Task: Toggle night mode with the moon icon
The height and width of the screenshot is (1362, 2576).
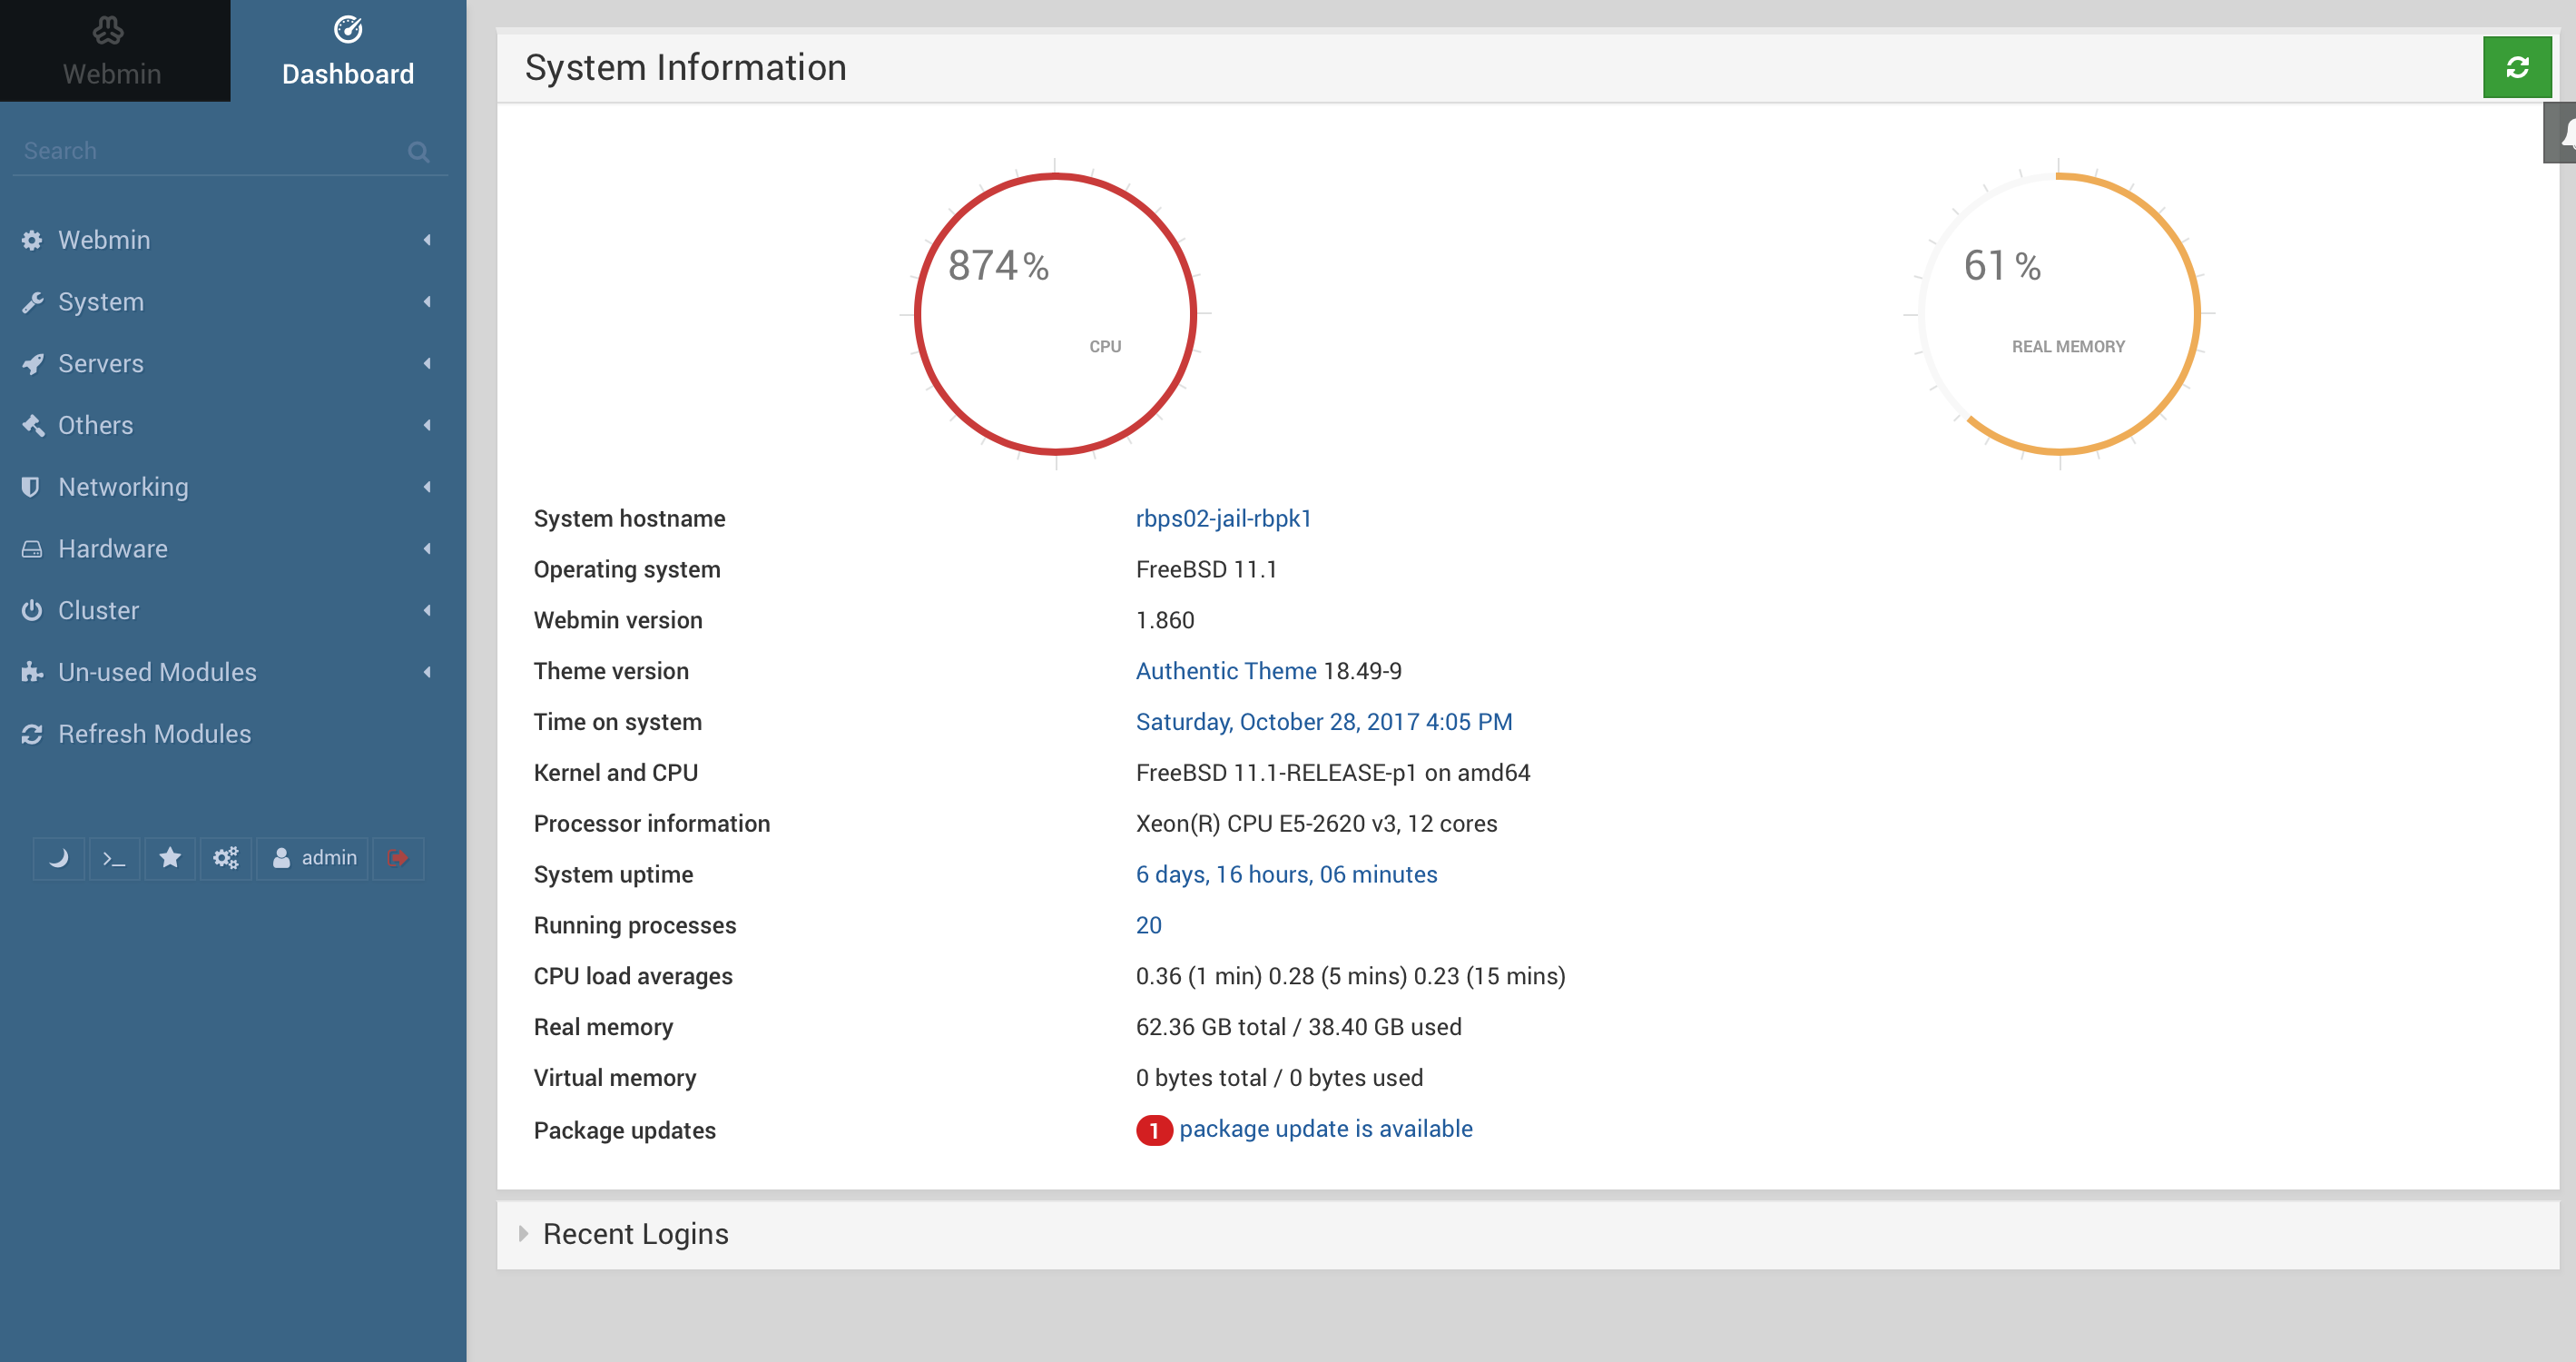Action: [58, 858]
